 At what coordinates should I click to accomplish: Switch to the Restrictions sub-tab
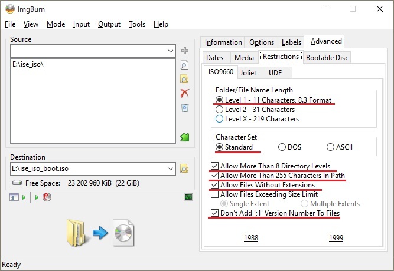pos(281,57)
